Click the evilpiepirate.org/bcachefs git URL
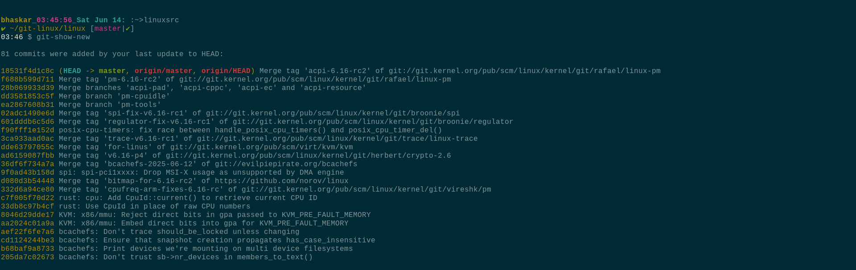The image size is (856, 270). tap(286, 164)
